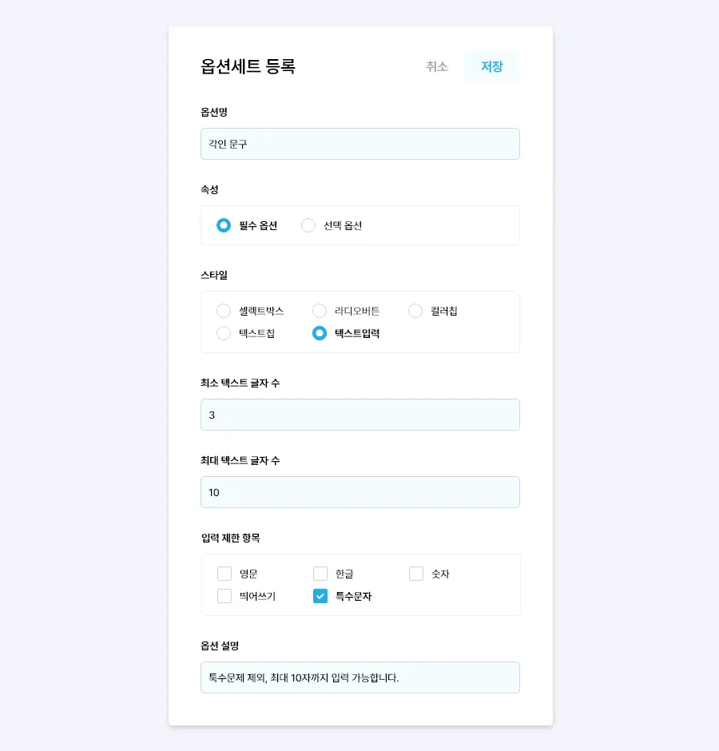Check the 영문 restriction checkbox
The image size is (719, 751).
point(224,574)
